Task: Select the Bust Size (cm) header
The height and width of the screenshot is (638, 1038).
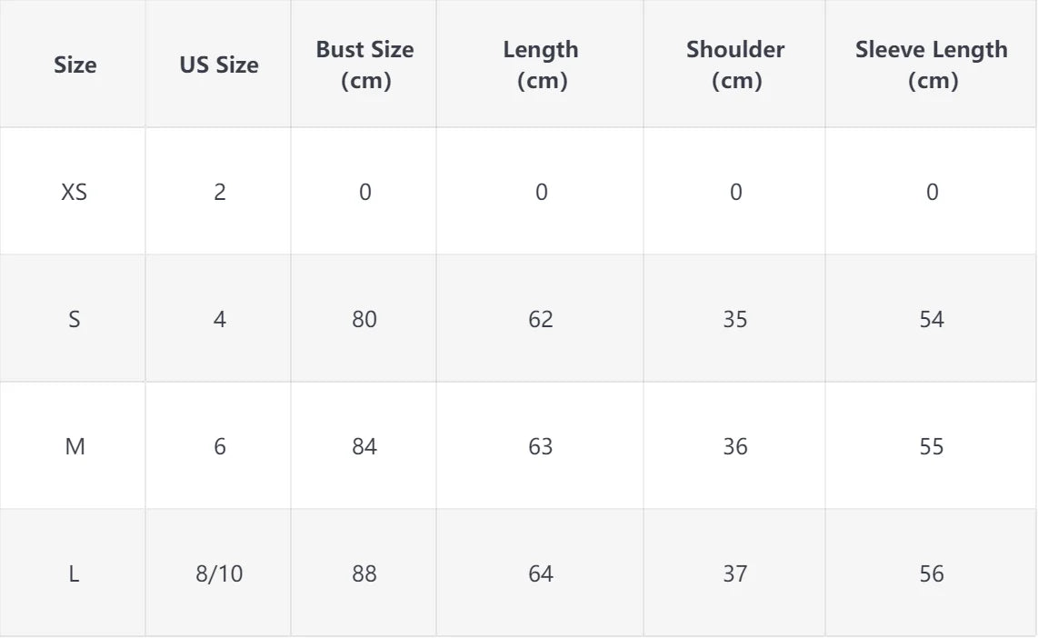Action: point(364,65)
